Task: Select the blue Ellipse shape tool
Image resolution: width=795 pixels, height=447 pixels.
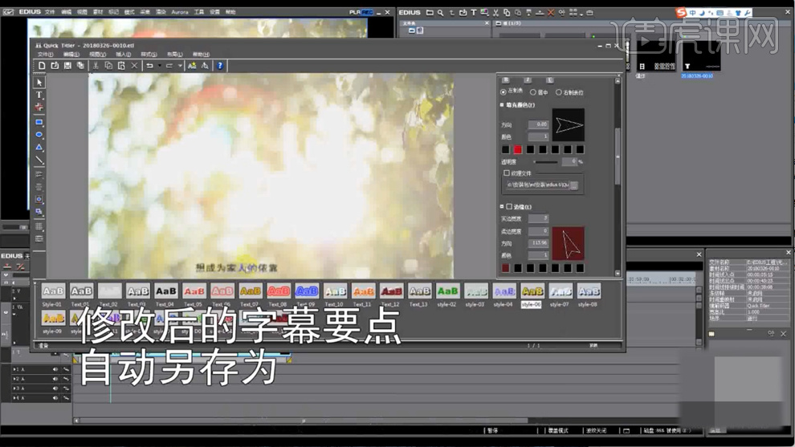Action: pos(39,135)
